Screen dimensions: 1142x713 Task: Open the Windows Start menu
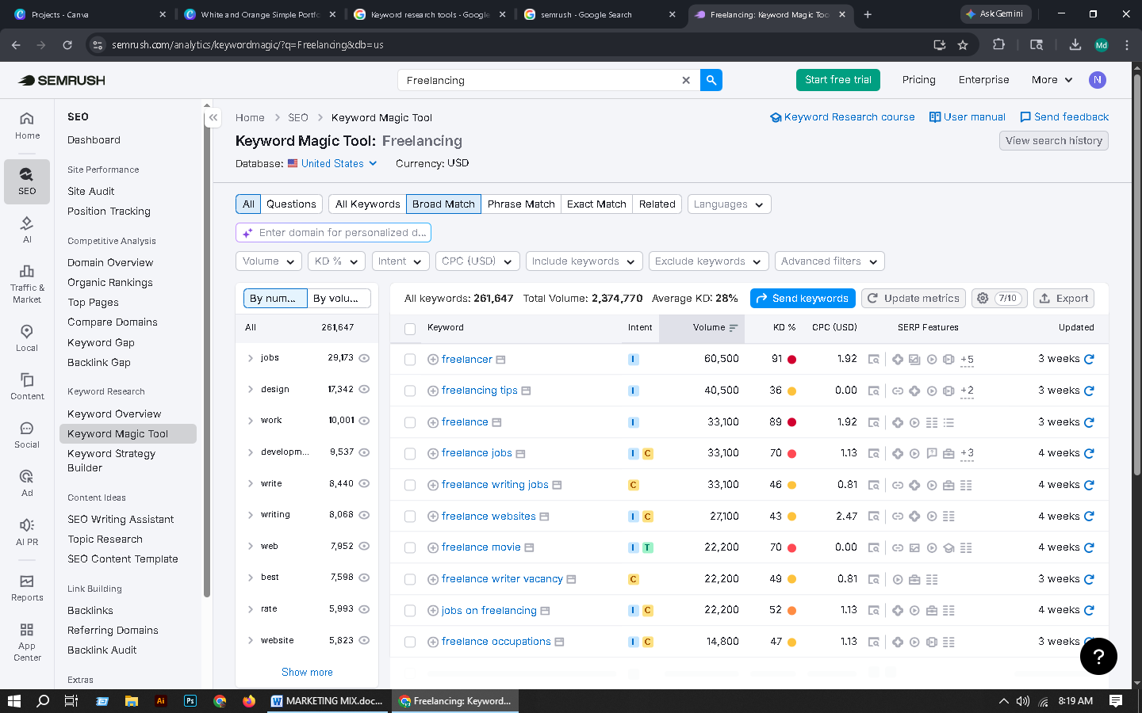pyautogui.click(x=13, y=701)
